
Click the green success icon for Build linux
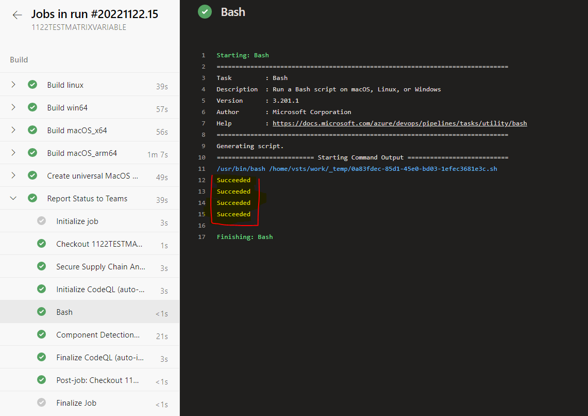(x=32, y=85)
